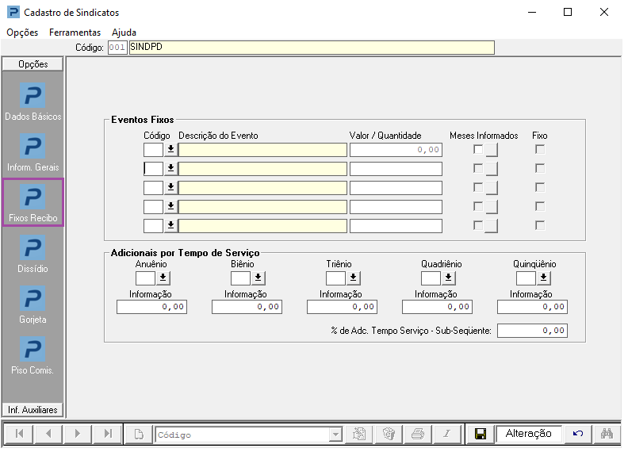
Task: Toggle Fixo checkbox in the last event row
Action: 540,225
